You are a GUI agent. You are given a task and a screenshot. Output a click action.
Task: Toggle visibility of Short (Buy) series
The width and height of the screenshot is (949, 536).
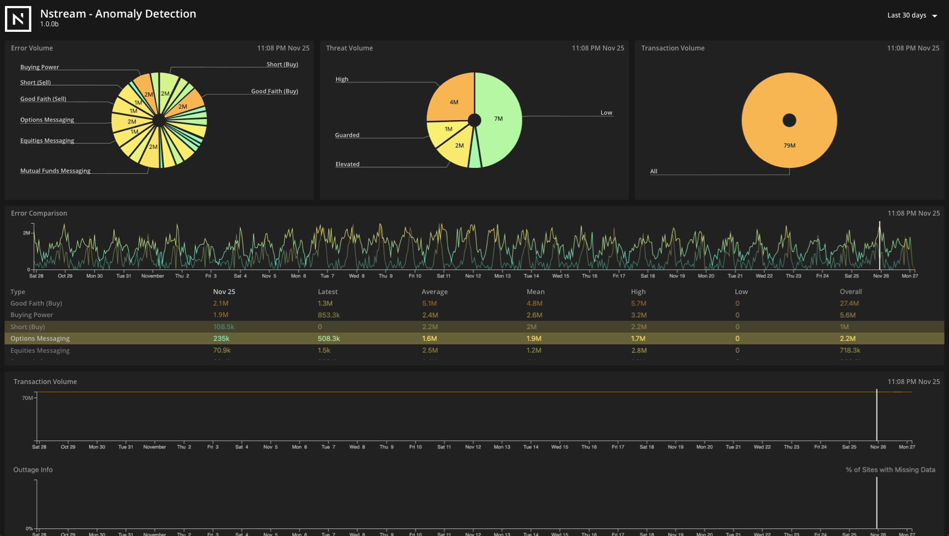point(27,326)
